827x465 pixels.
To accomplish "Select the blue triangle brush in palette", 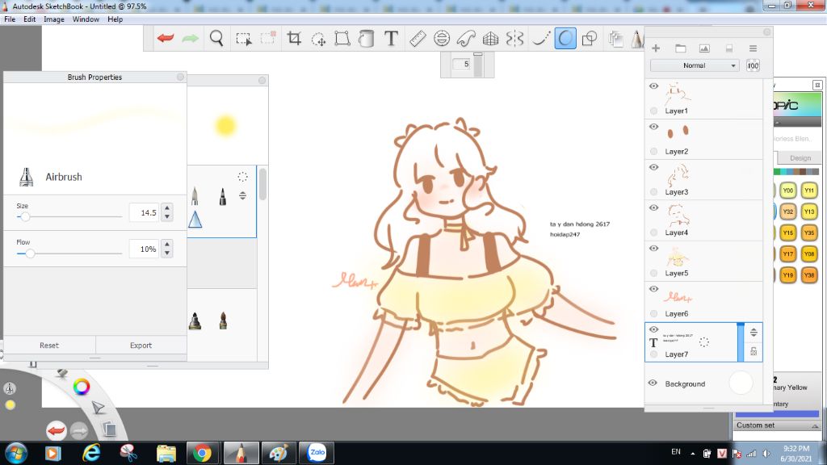I will pos(195,220).
